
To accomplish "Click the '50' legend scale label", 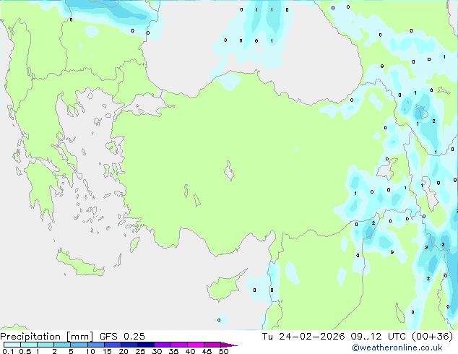I will pos(223,351).
